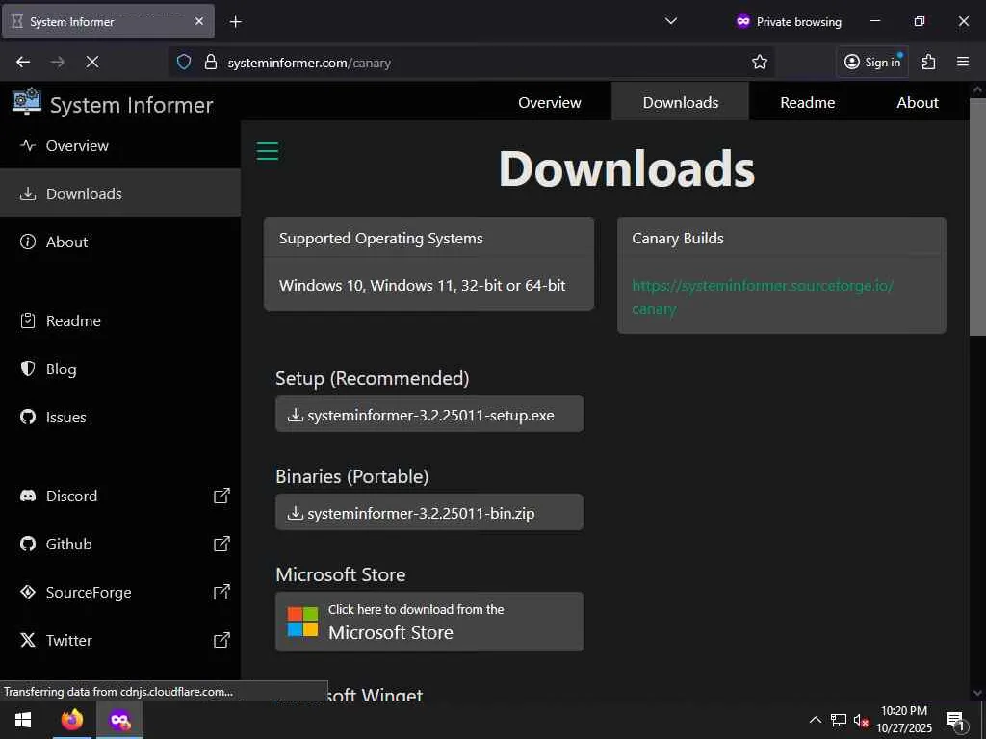Viewport: 986px width, 739px height.
Task: Open Readme in the left sidebar
Action: pyautogui.click(x=120, y=320)
